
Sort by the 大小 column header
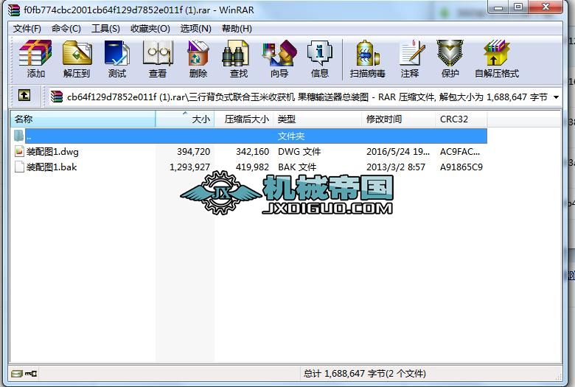[185, 119]
